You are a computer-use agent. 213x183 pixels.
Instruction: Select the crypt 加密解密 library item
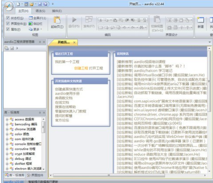(x=25, y=154)
